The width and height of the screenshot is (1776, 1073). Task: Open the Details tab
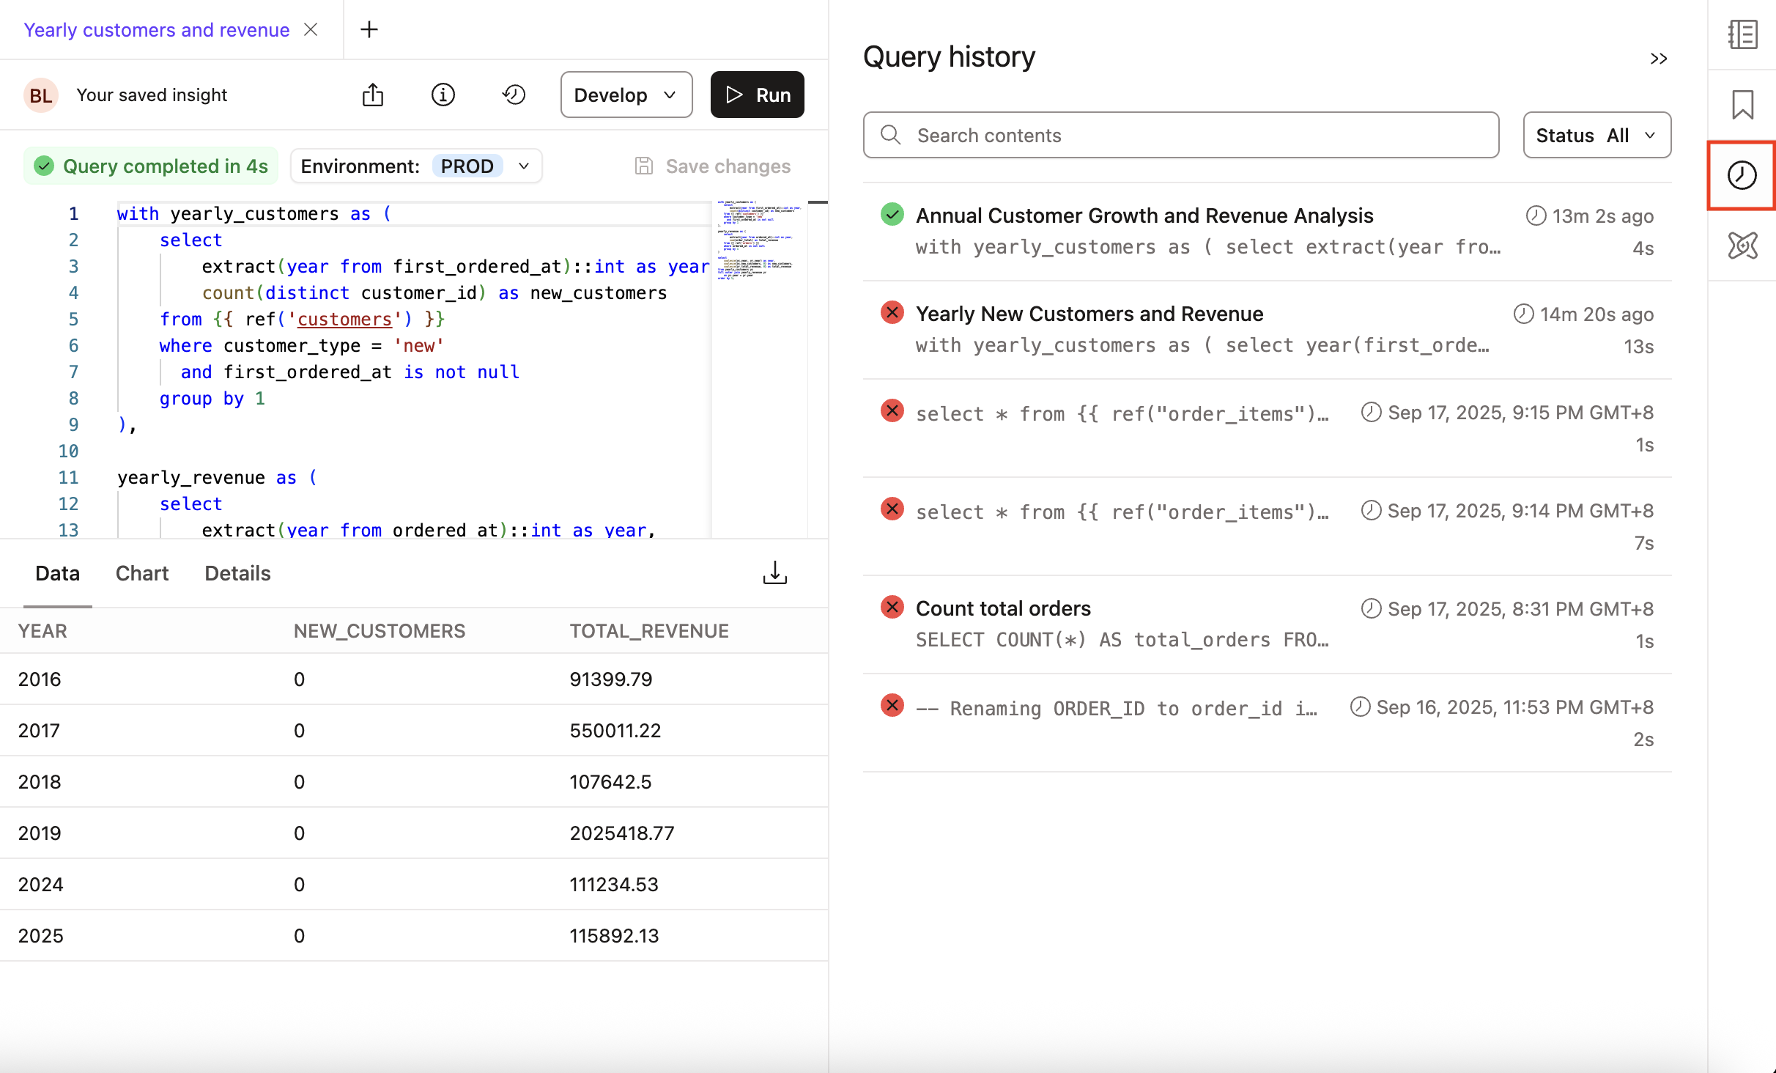point(237,573)
